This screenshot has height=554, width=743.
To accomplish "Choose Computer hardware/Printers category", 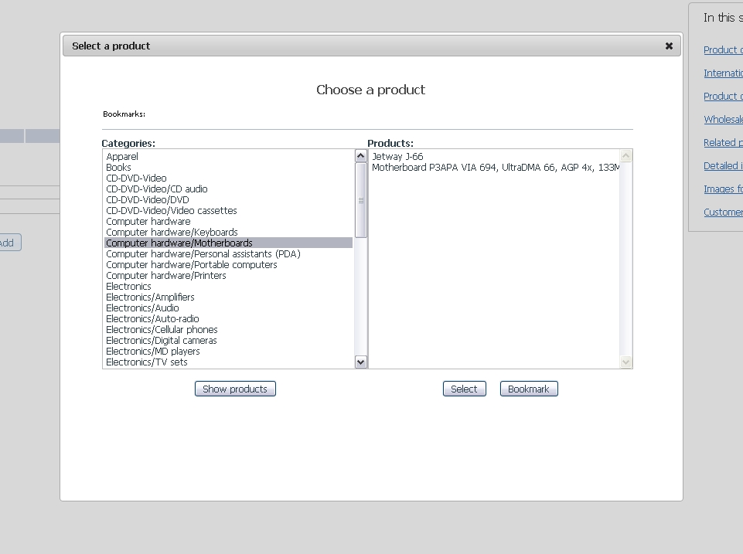I will pyautogui.click(x=165, y=276).
